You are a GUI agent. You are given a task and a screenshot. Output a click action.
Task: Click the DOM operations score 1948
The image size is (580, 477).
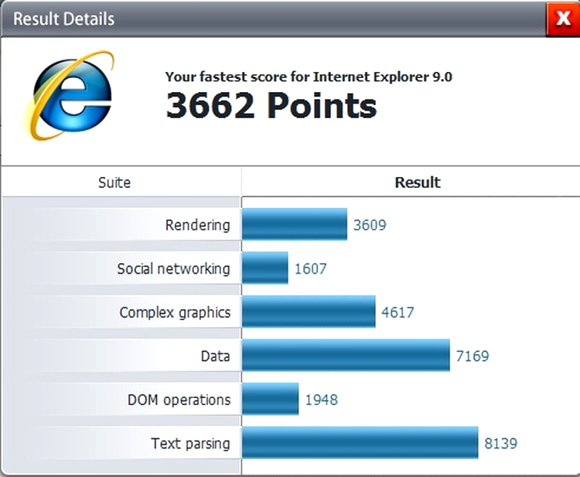[321, 400]
